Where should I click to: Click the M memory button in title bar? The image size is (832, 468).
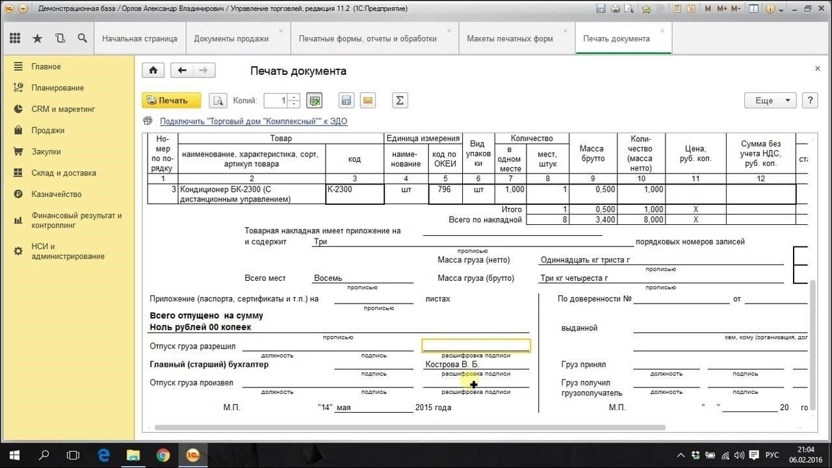708,9
